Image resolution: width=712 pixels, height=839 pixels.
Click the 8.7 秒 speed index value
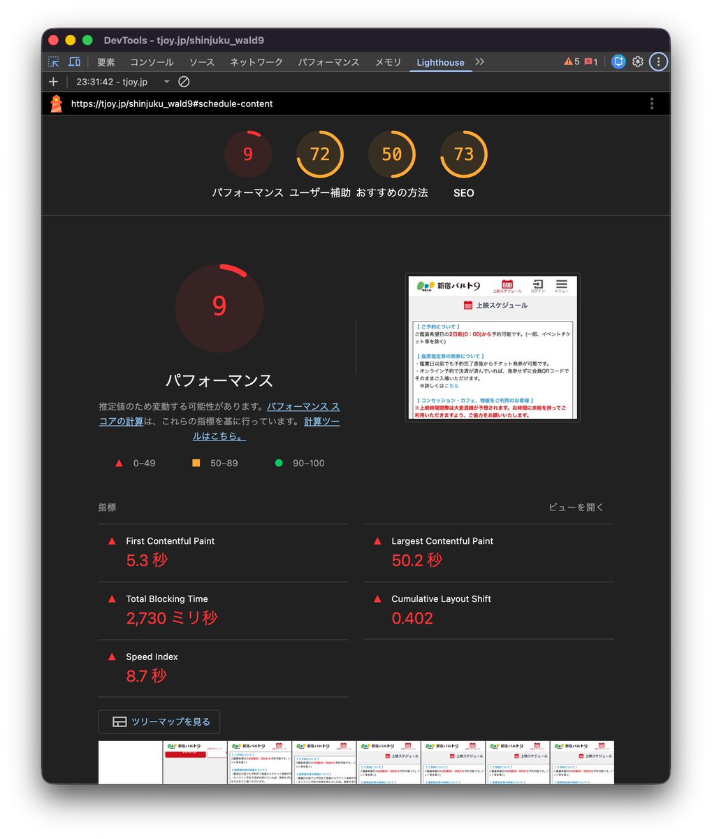[147, 676]
